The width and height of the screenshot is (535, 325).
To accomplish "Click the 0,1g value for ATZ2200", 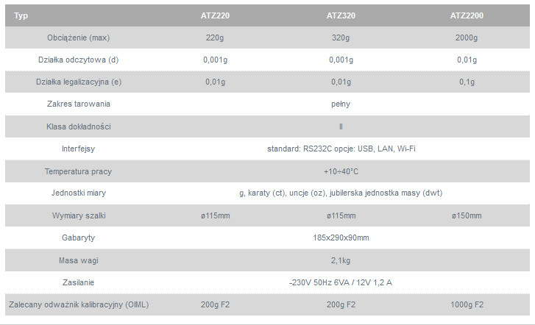I will (467, 82).
